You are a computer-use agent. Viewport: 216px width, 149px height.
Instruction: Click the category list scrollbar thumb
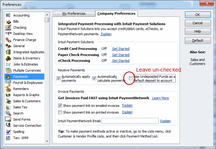pos(47,20)
